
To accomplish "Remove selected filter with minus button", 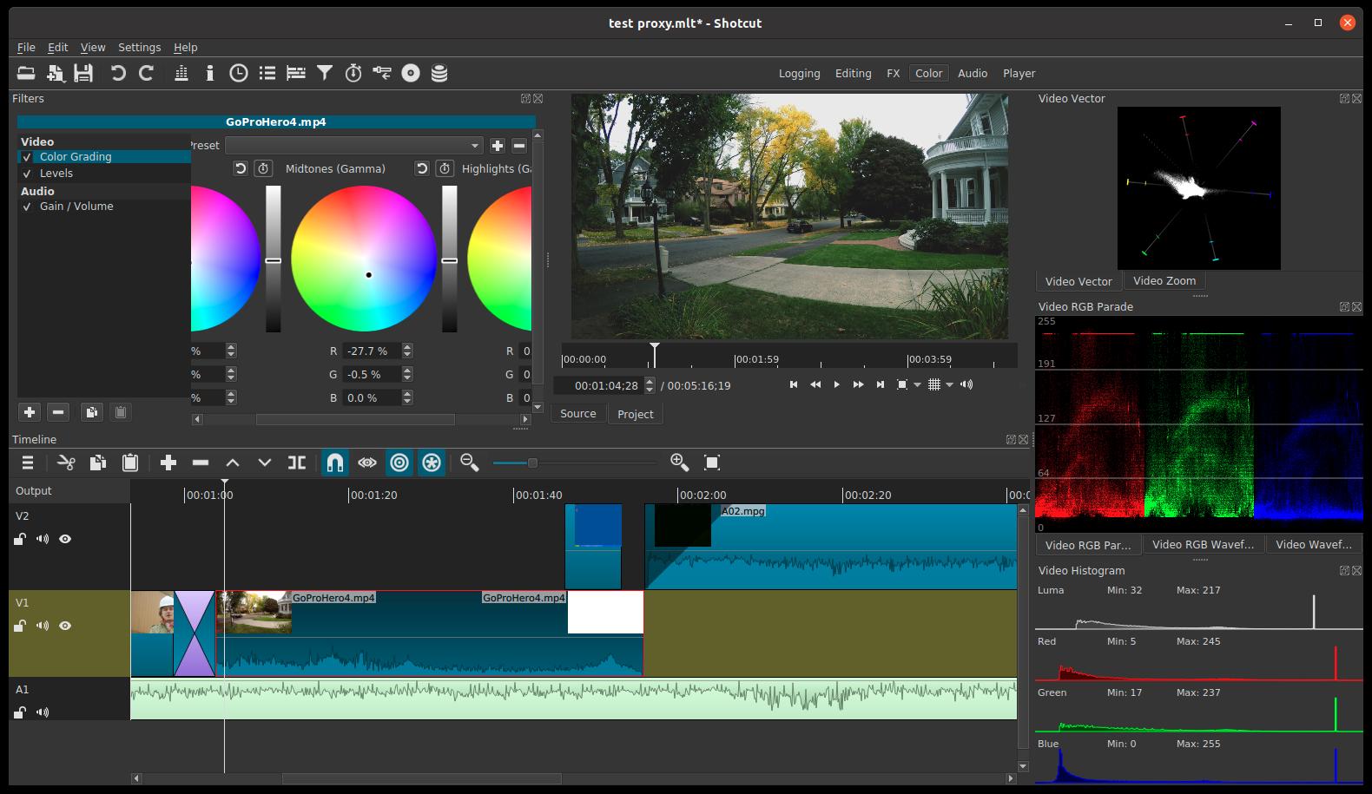I will tap(58, 412).
